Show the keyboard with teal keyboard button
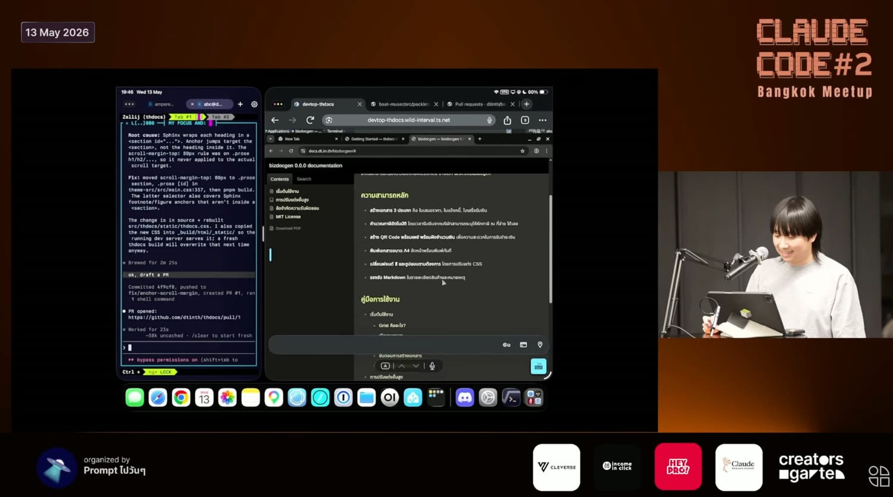This screenshot has height=497, width=893. click(538, 366)
